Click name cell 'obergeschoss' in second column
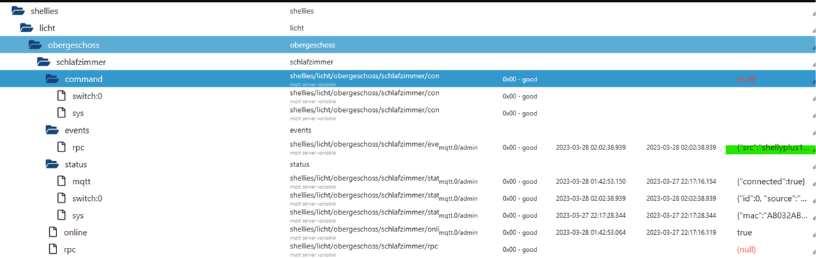The height and width of the screenshot is (258, 816). (312, 45)
